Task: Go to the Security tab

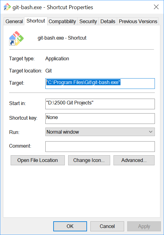Action: click(x=88, y=21)
